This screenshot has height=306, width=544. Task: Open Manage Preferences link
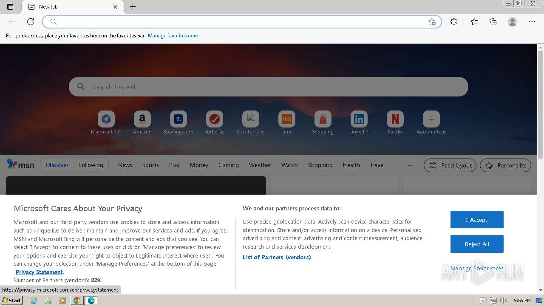[477, 268]
